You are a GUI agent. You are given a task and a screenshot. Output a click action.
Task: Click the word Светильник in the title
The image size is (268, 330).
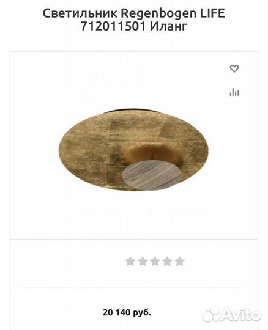(80, 13)
